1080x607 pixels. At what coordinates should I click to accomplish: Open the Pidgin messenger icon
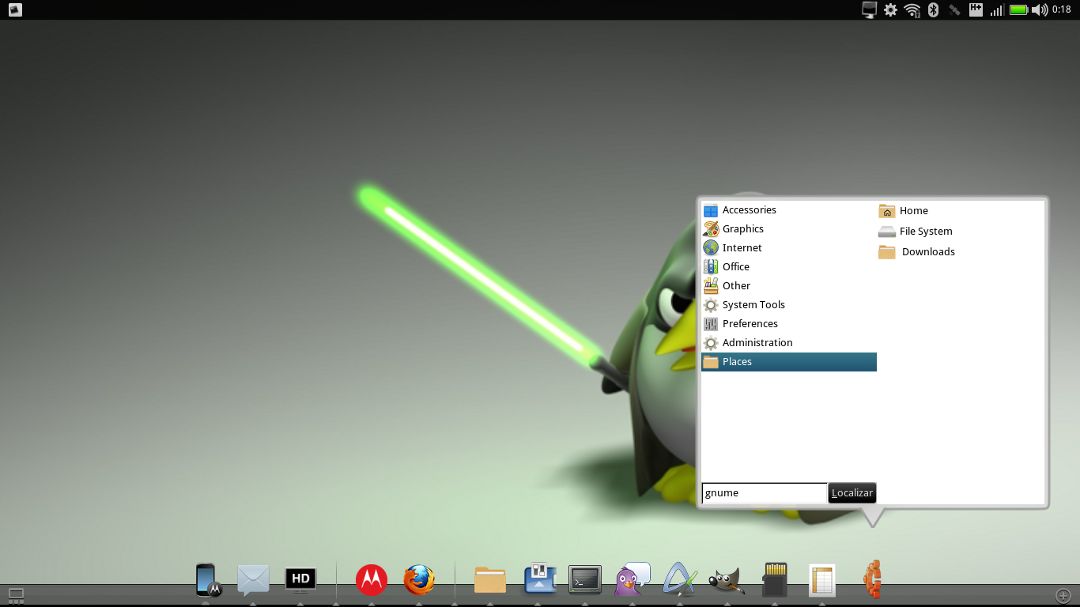tap(632, 579)
